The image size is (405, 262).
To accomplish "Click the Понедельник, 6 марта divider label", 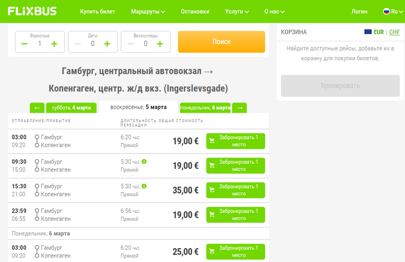I will pyautogui.click(x=41, y=233).
